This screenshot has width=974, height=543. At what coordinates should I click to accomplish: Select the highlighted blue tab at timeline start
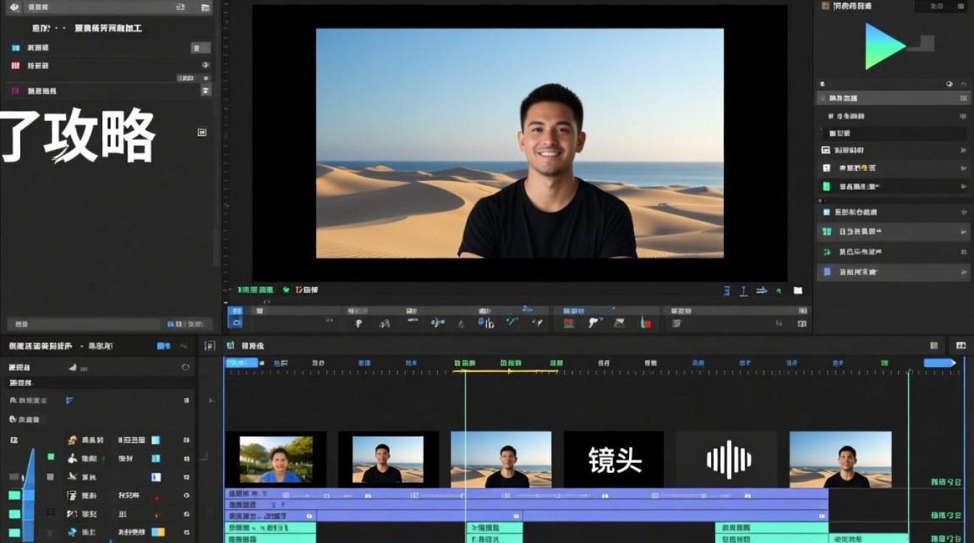tap(241, 363)
